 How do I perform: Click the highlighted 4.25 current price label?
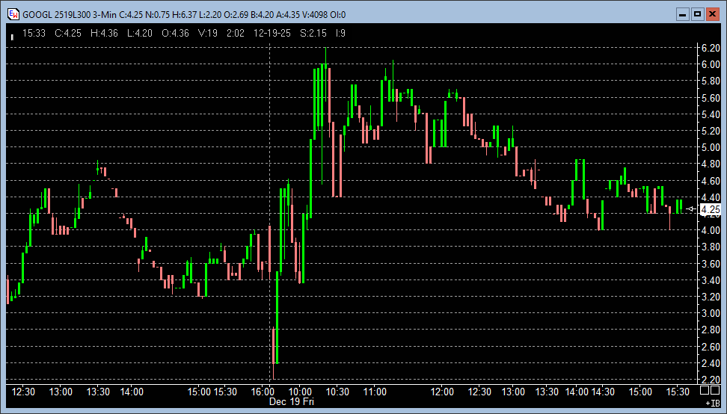point(710,210)
